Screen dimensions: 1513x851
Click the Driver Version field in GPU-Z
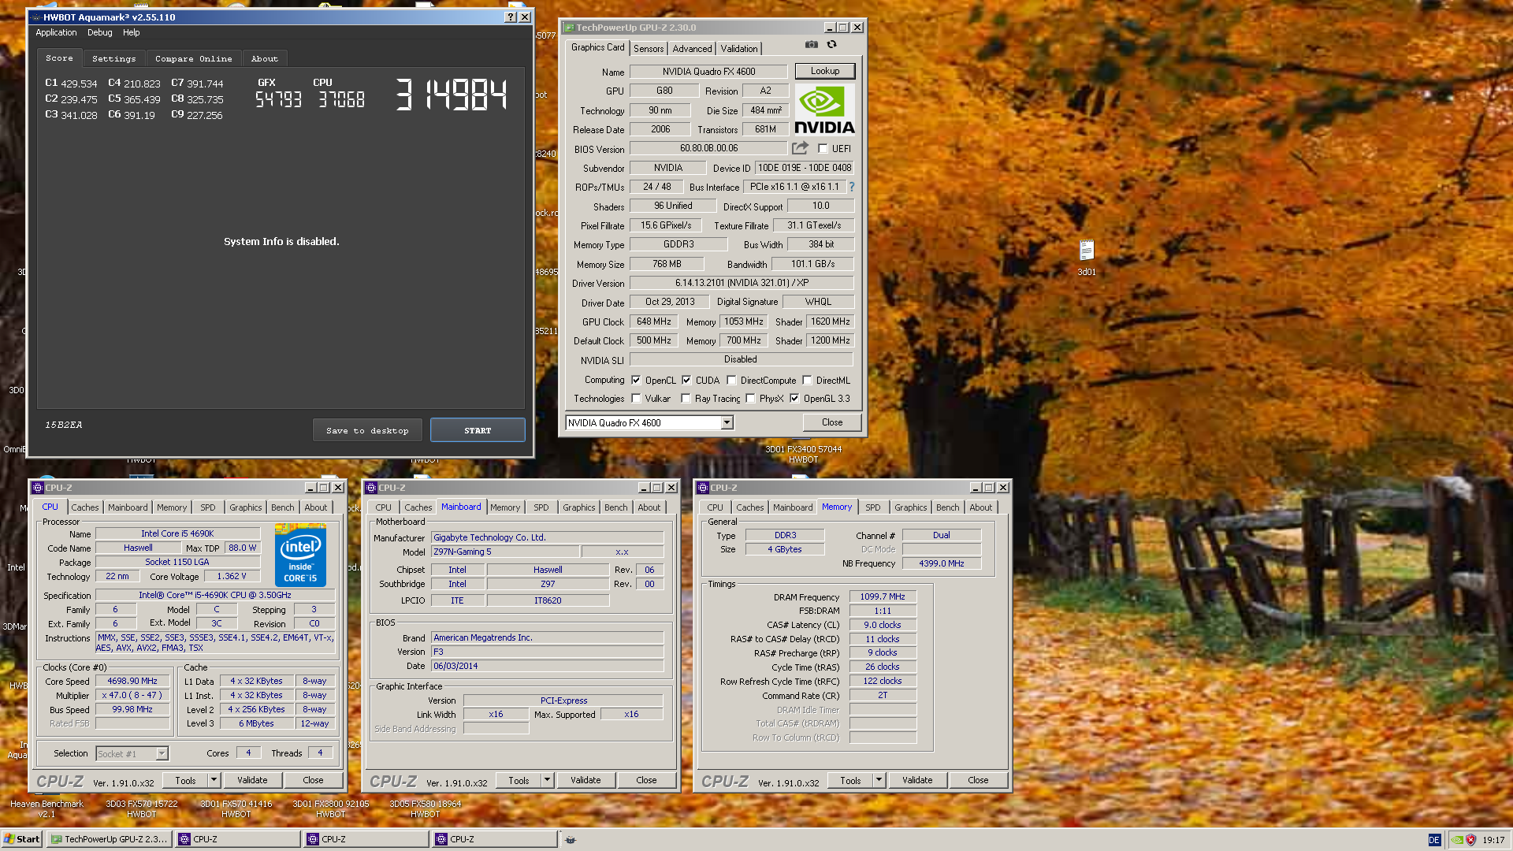click(x=741, y=283)
